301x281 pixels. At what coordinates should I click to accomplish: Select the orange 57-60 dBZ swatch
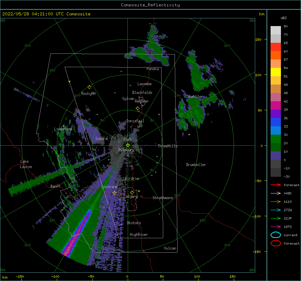[276, 55]
